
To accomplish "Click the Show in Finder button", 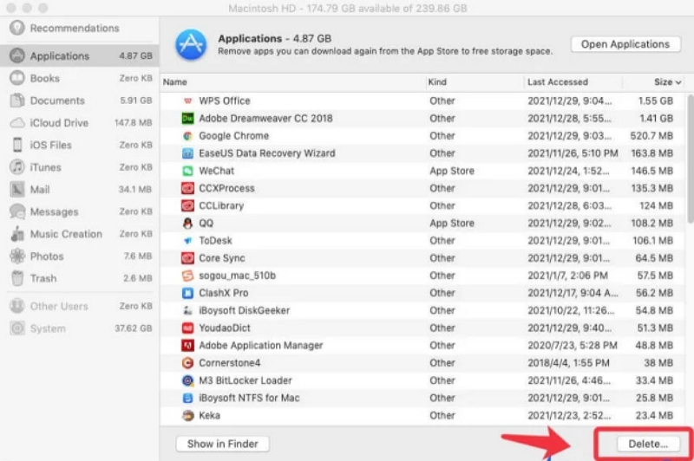I will [223, 444].
